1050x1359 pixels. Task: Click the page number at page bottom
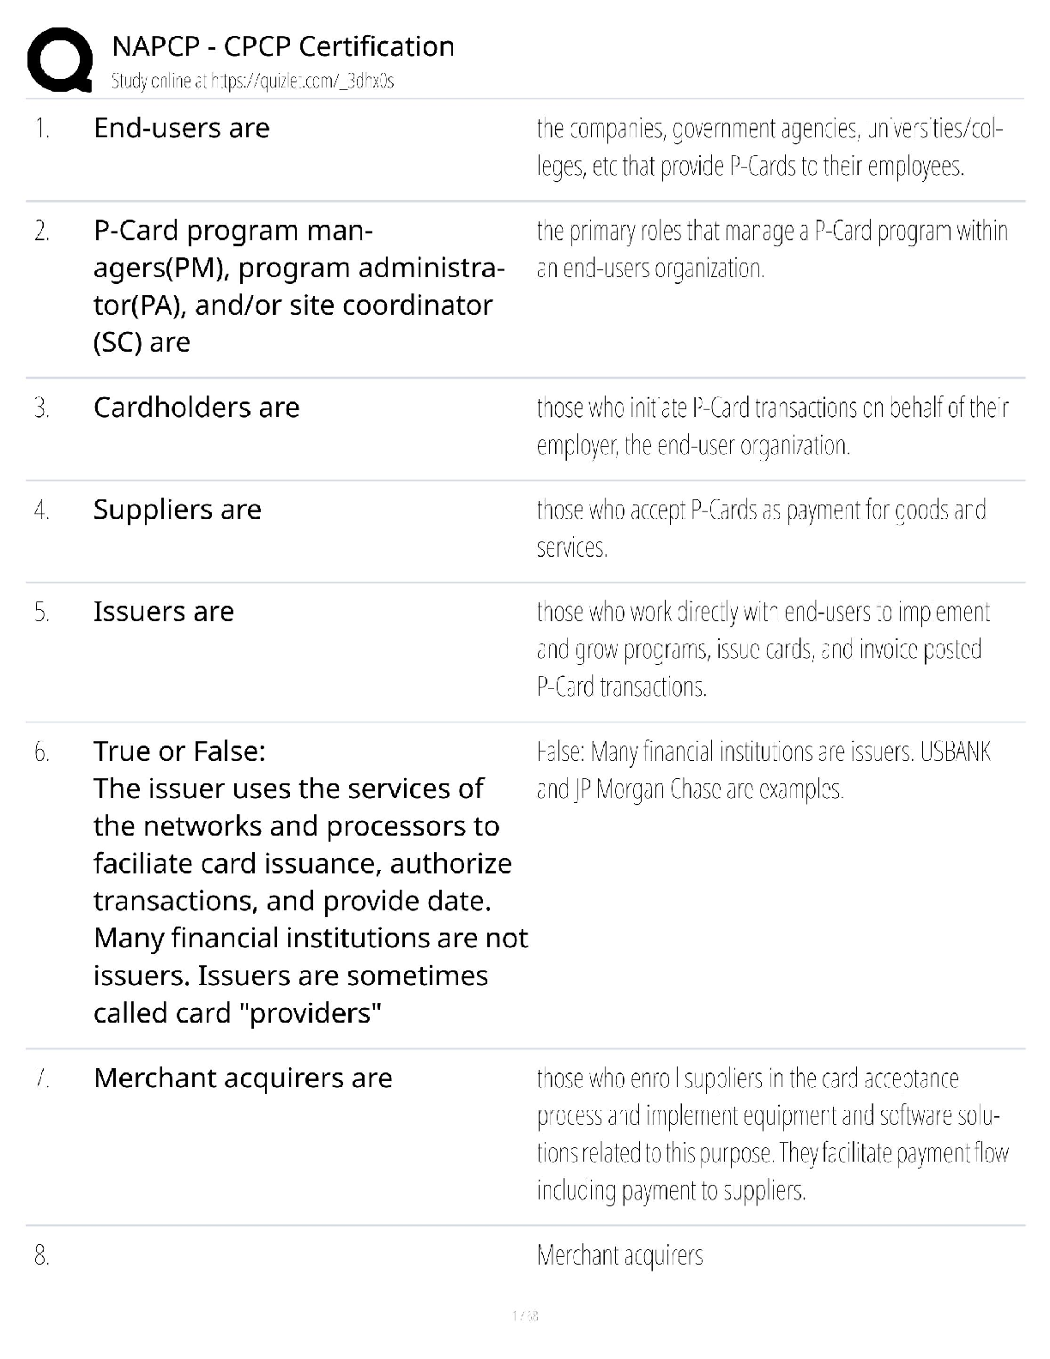click(524, 1315)
